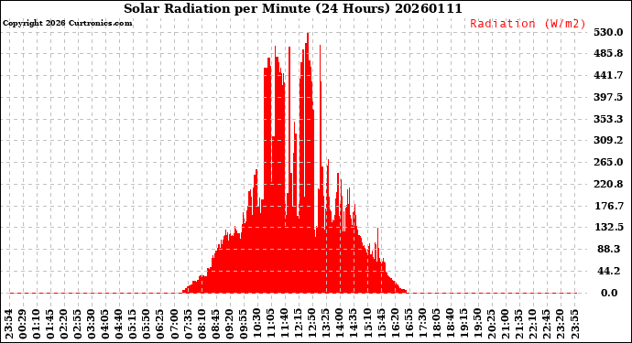
Task: Click the 13:25 time label
Action: coord(325,325)
